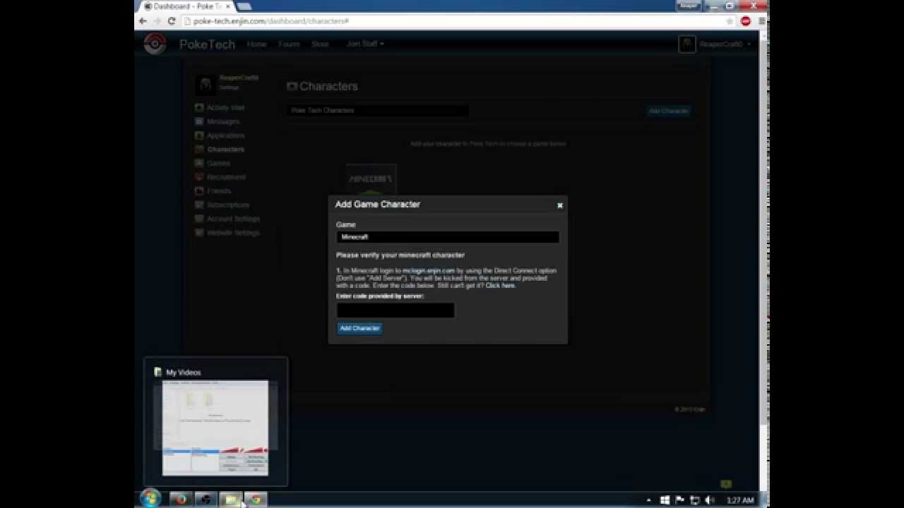Show hidden tray icons arrow
Viewport: 904px width, 508px height.
[x=648, y=500]
